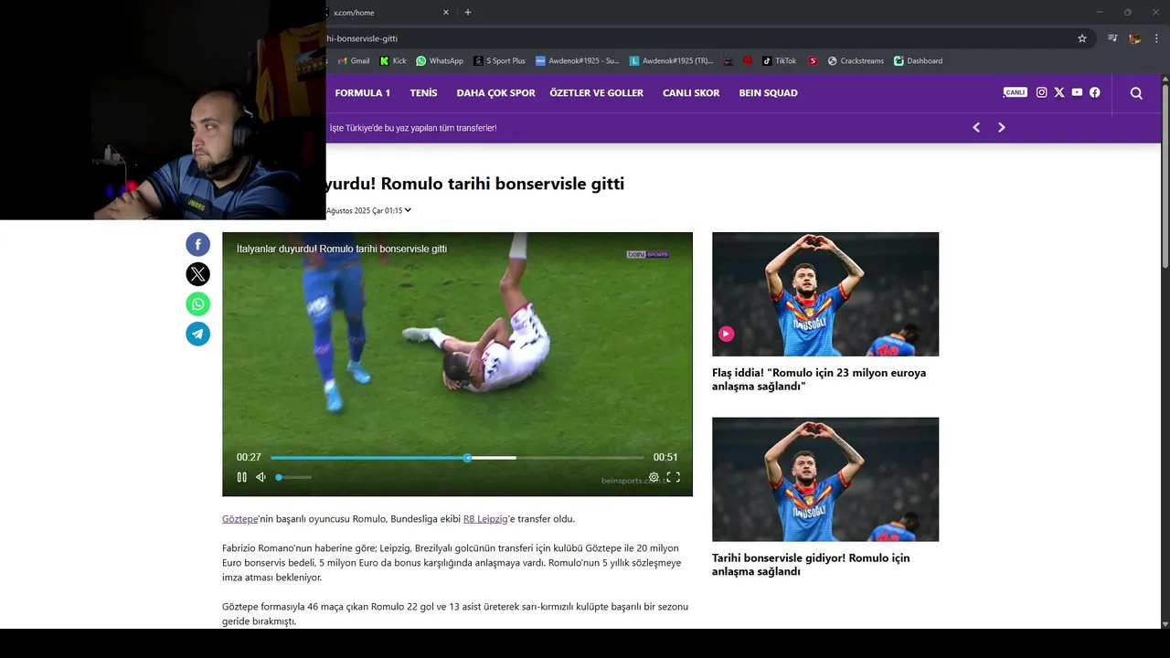
Task: Open Awdenok#1925 (TR) bookmark
Action: tap(672, 60)
